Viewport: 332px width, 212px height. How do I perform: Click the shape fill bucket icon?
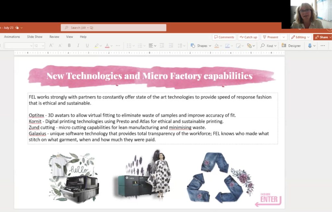(216, 46)
